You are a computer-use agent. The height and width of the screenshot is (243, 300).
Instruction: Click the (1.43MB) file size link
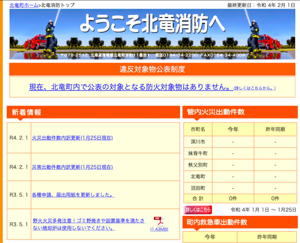[x=159, y=229]
